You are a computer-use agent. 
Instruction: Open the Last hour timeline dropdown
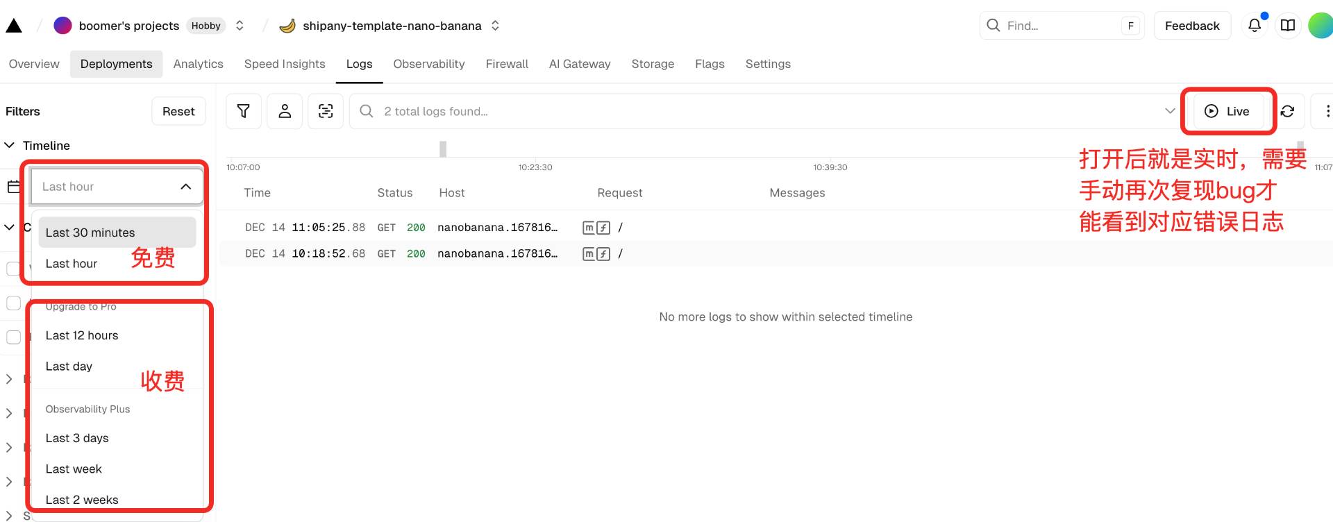[116, 187]
